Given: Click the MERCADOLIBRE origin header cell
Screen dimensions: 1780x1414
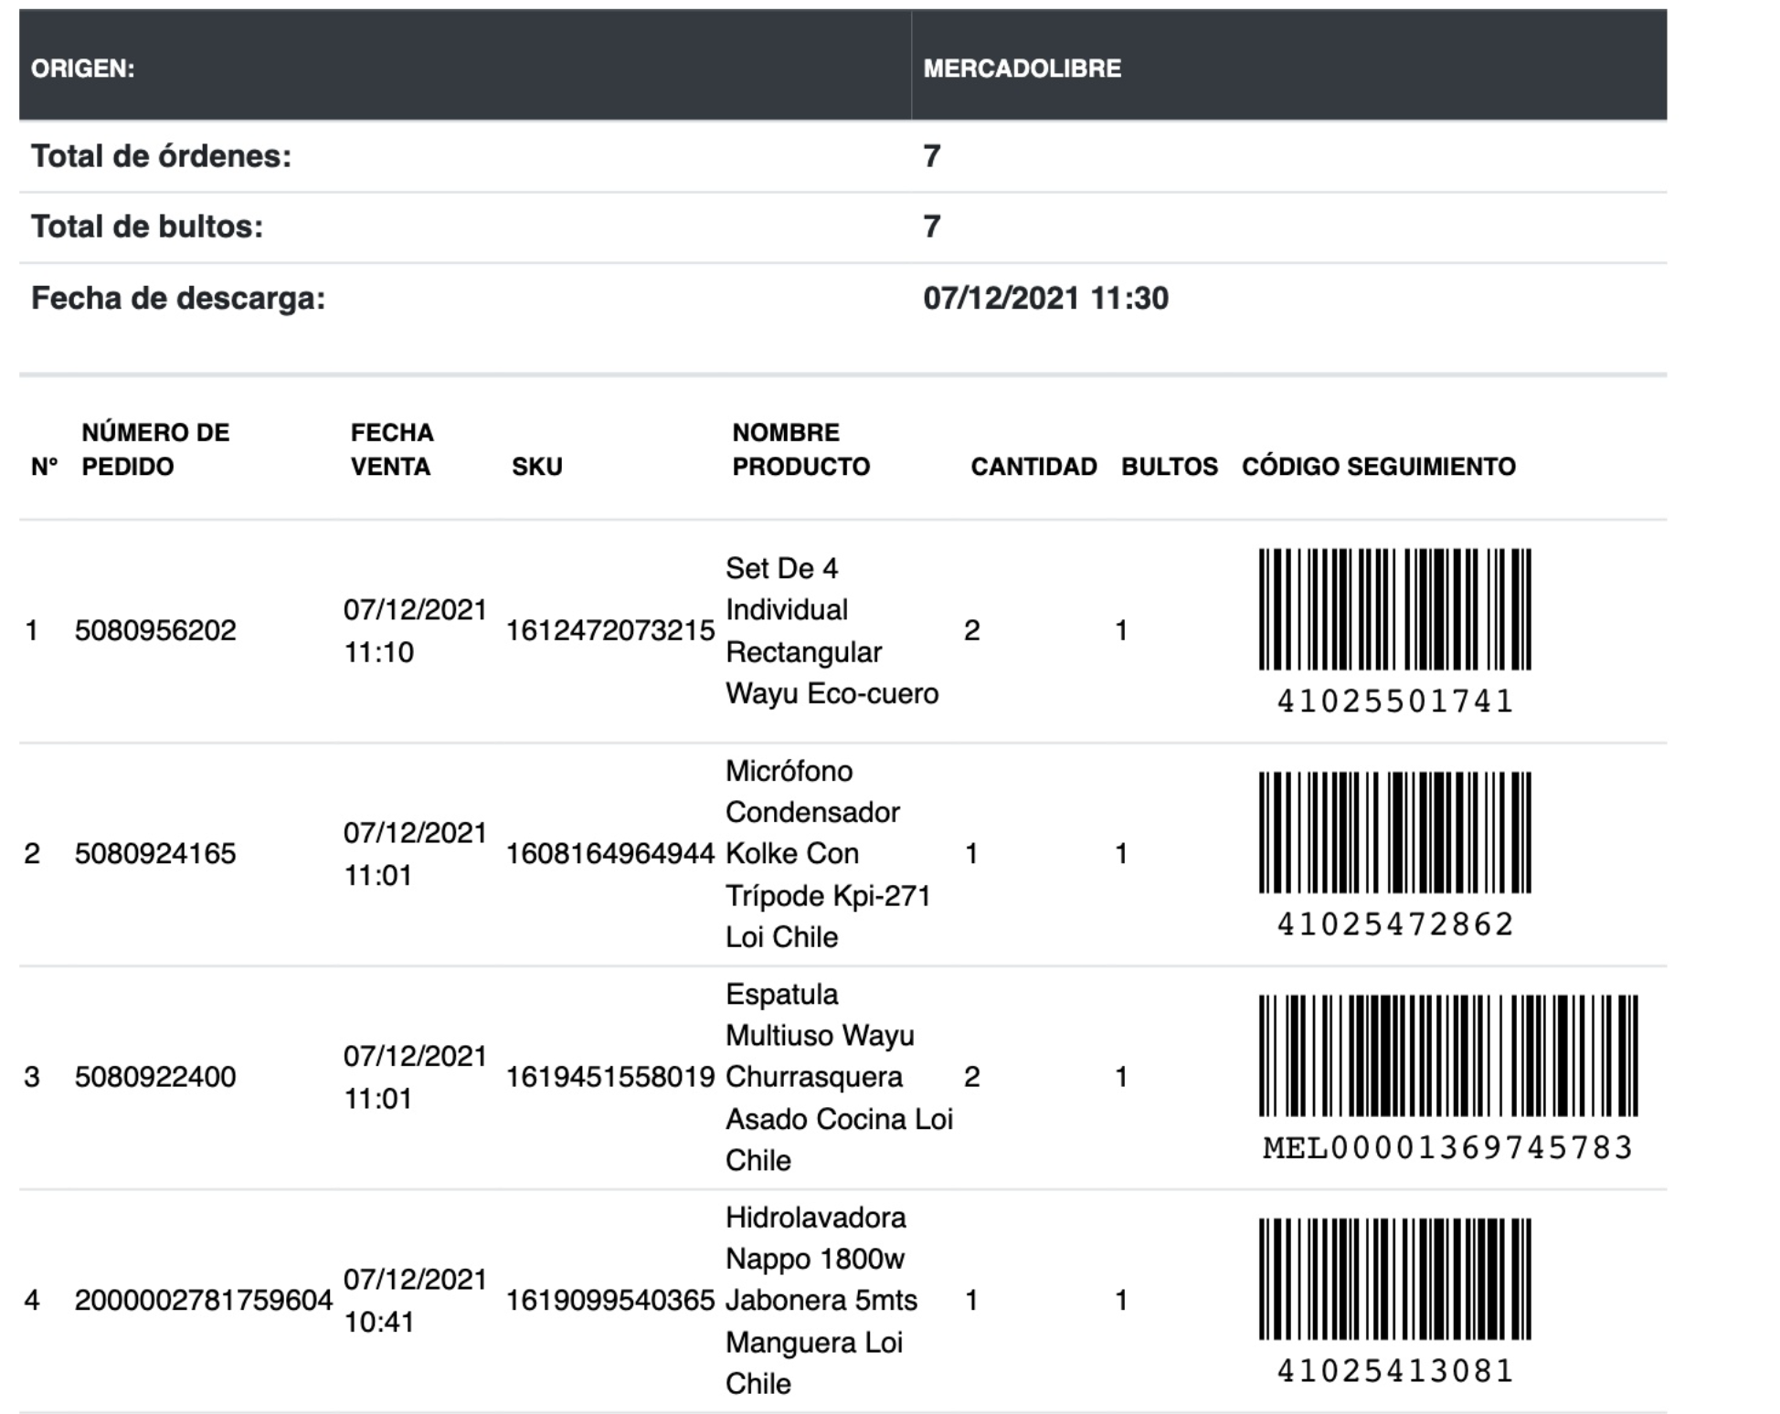Looking at the screenshot, I should coord(1022,69).
